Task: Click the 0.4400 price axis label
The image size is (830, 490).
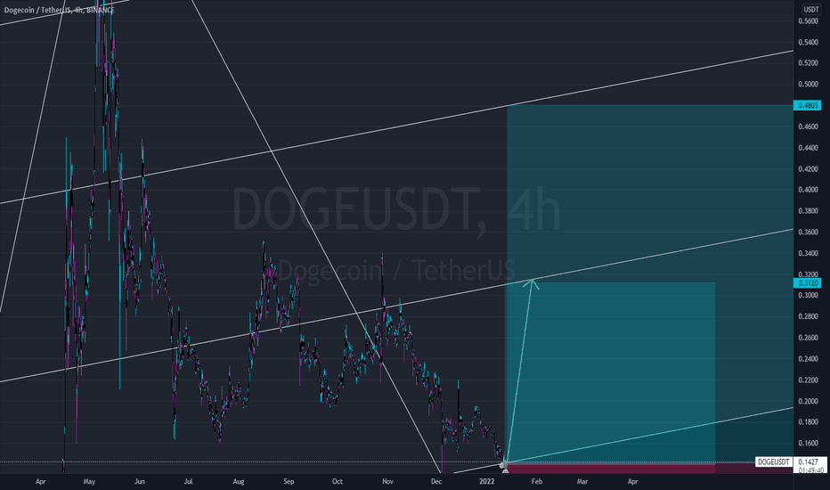Action: [x=808, y=148]
